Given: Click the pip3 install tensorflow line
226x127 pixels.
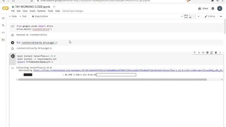Looking at the screenshot, I should [x=36, y=56].
